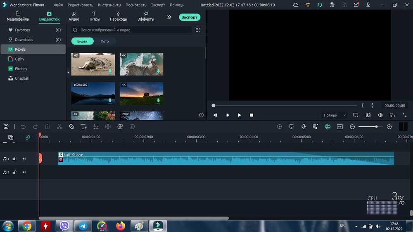Click the search images and video field

(x=131, y=30)
